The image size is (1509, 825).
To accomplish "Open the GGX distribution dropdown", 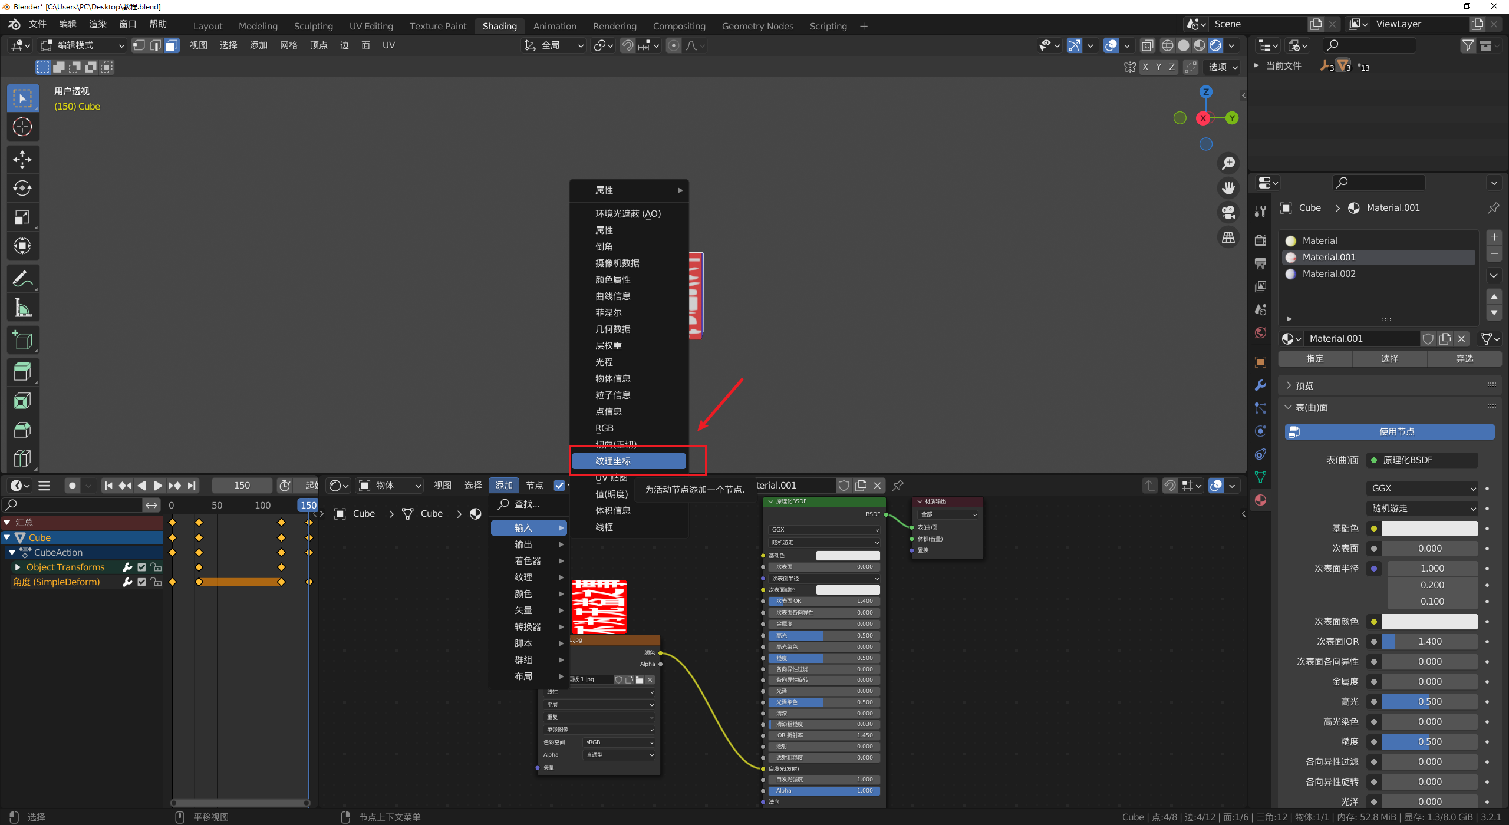I will click(x=1421, y=488).
